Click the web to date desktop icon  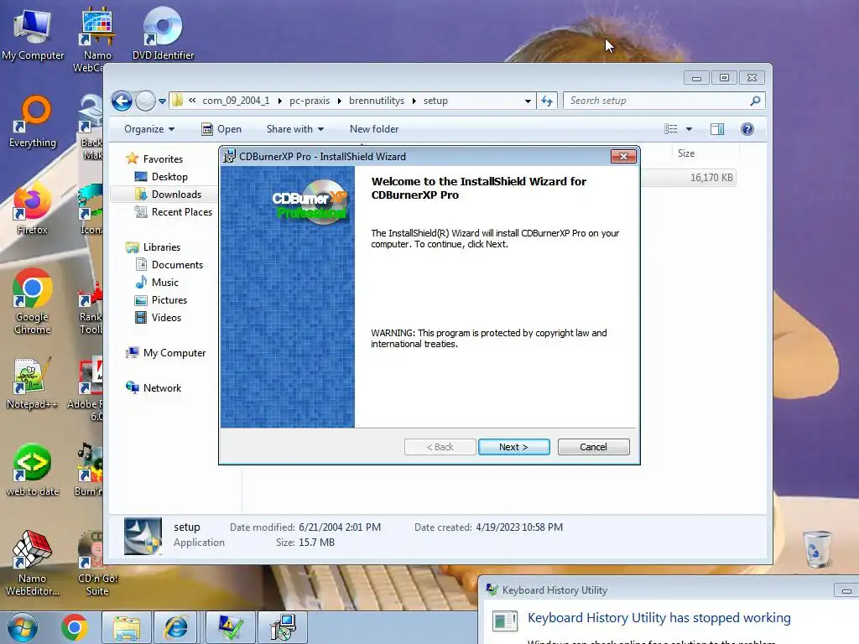point(33,470)
